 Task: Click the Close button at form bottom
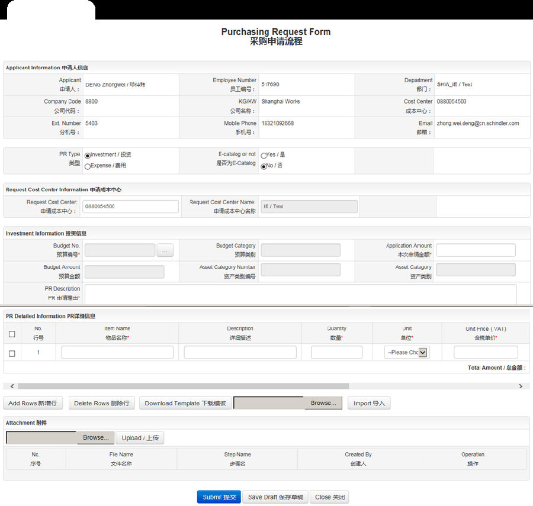pyautogui.click(x=329, y=497)
